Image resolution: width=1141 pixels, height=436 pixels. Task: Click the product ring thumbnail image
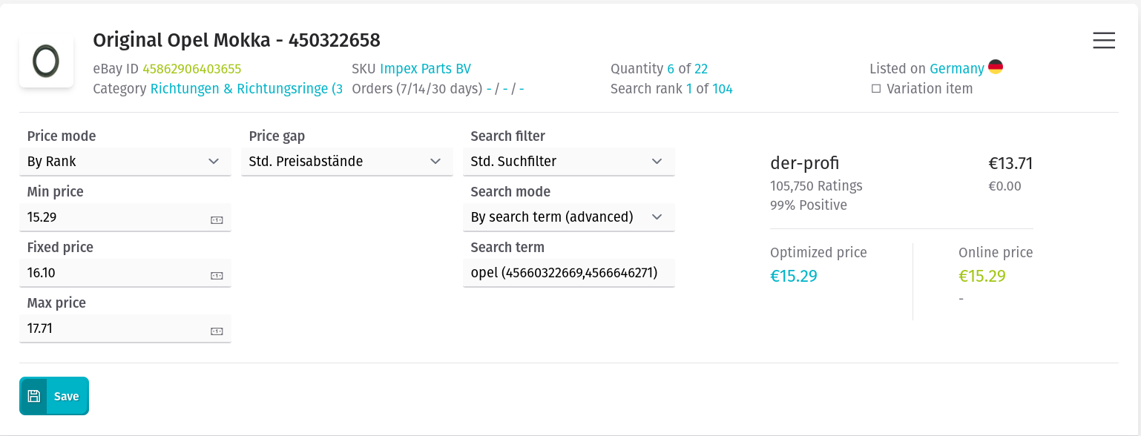46,61
